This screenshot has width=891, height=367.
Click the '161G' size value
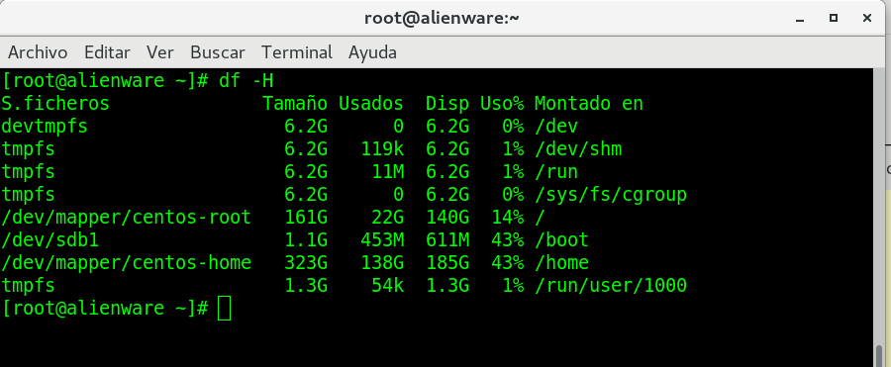306,217
